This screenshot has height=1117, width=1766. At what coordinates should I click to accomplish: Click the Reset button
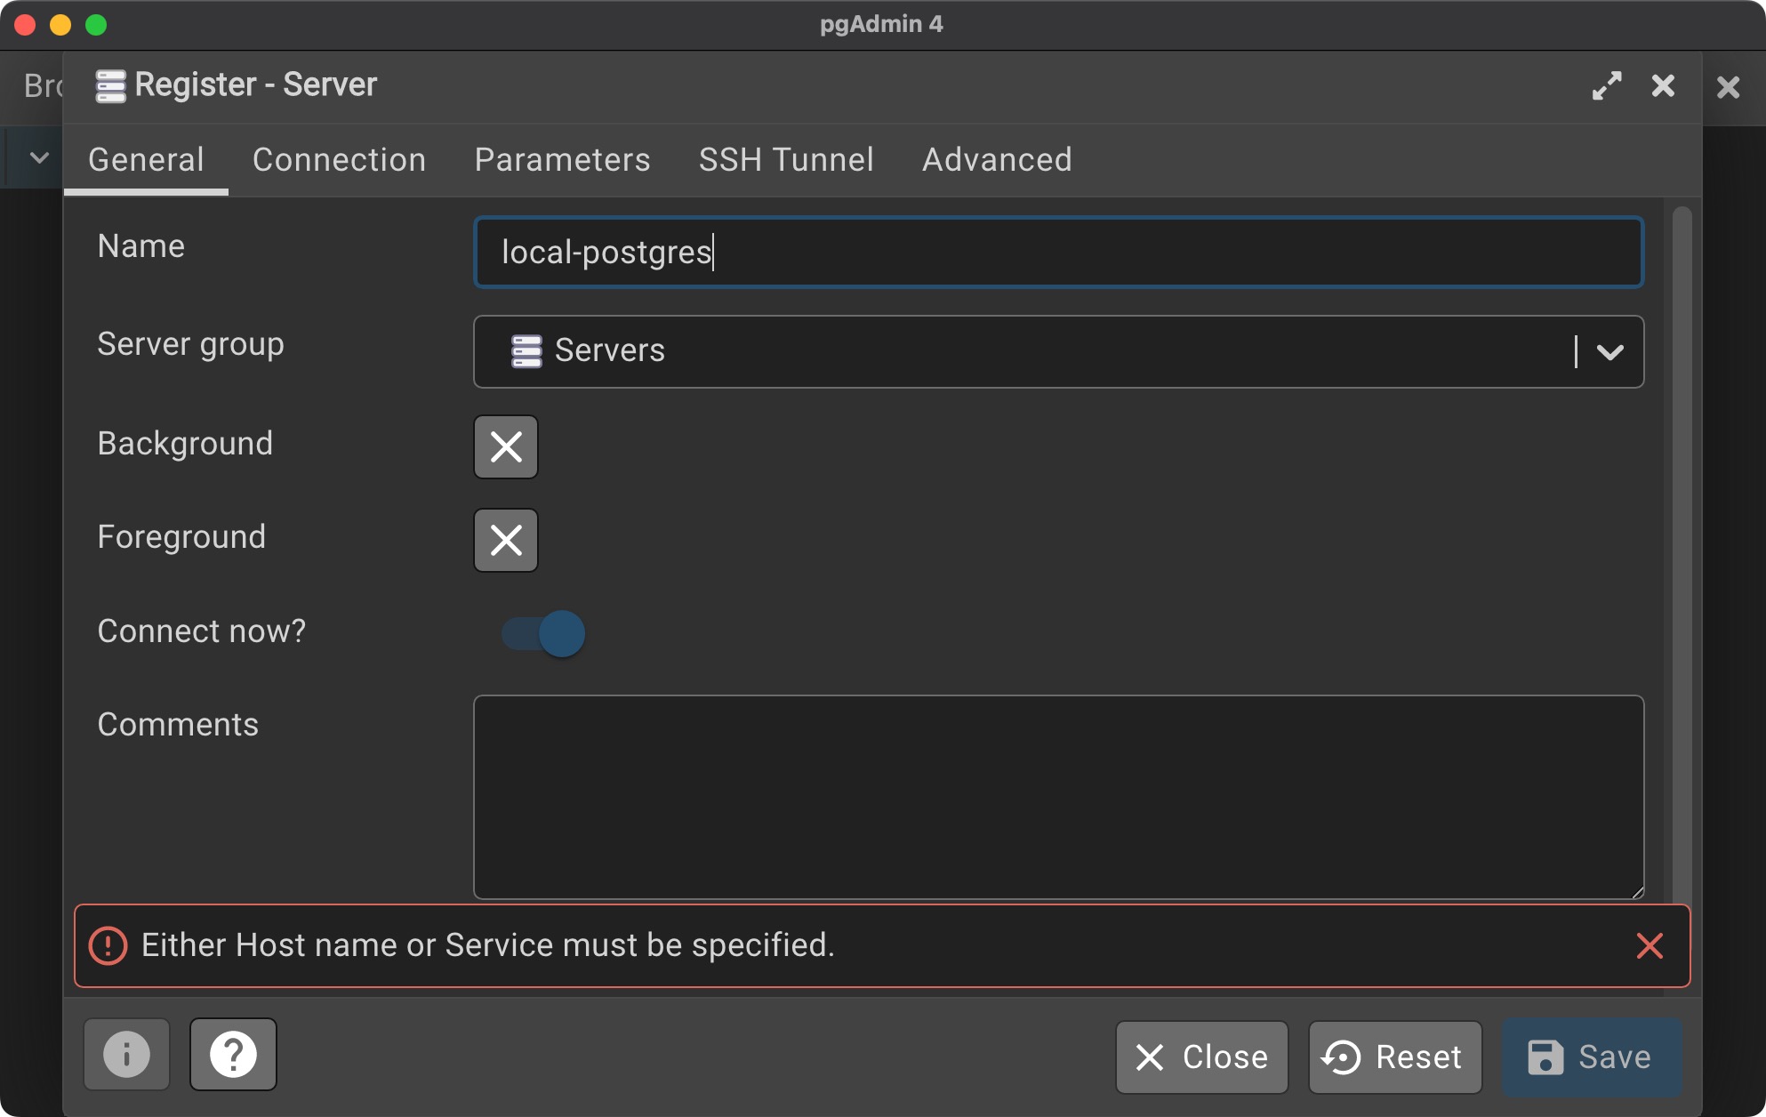[1394, 1057]
